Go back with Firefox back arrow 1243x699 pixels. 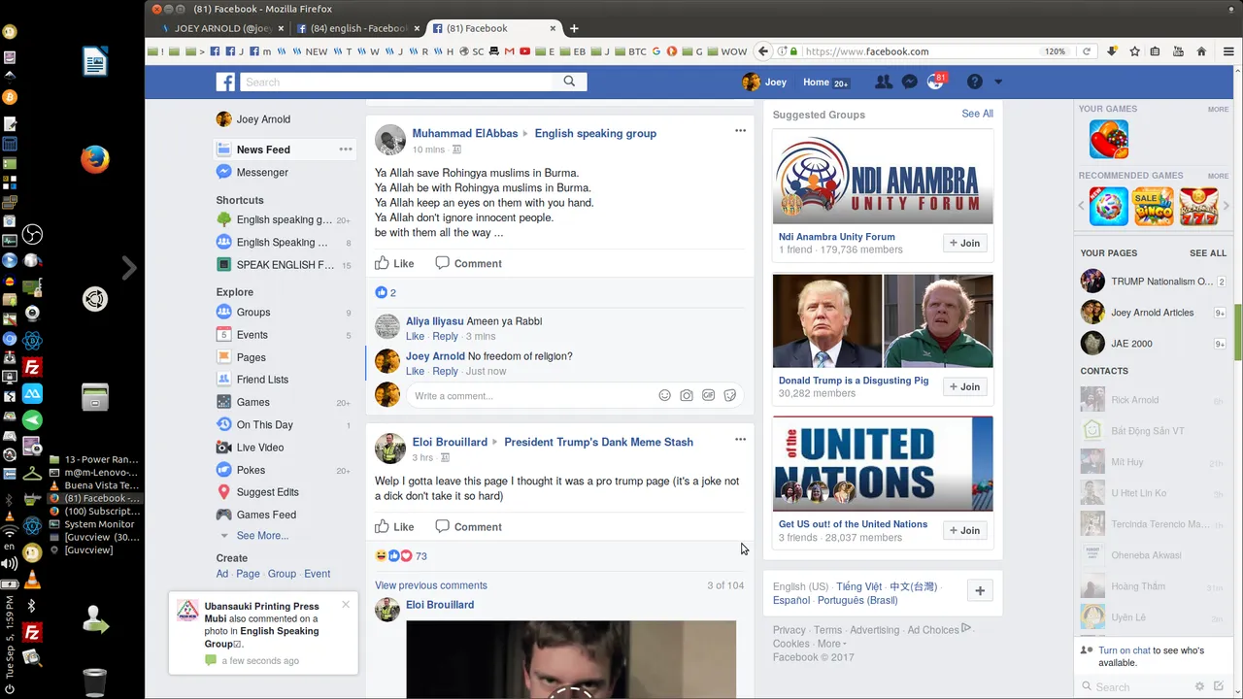763,51
